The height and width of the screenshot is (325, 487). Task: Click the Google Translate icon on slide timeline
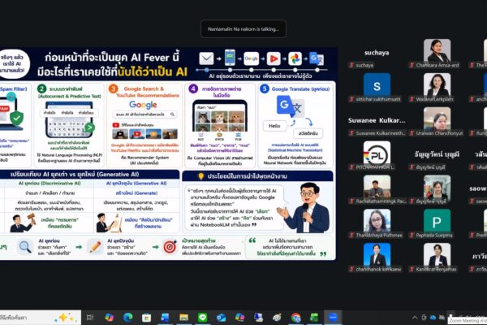(317, 58)
